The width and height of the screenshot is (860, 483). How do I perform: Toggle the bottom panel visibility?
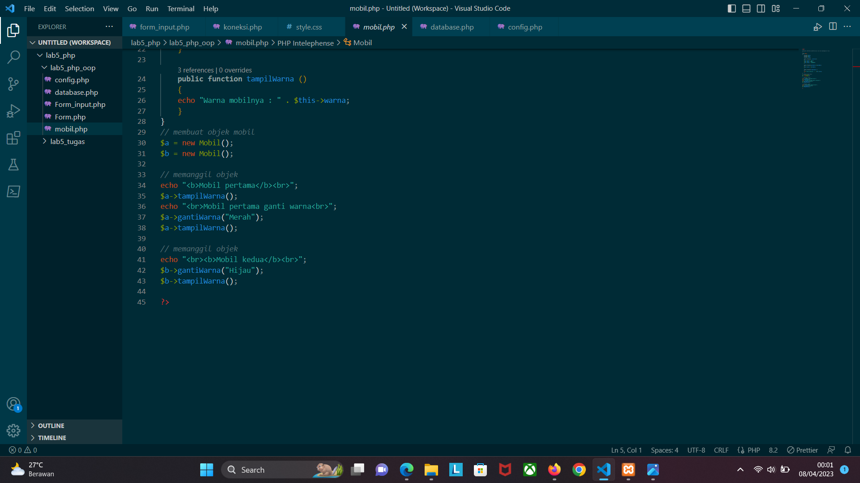(746, 8)
